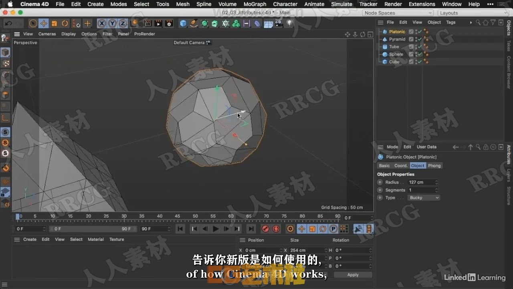Switch to the Coord. tab
The width and height of the screenshot is (513, 289).
coord(401,165)
